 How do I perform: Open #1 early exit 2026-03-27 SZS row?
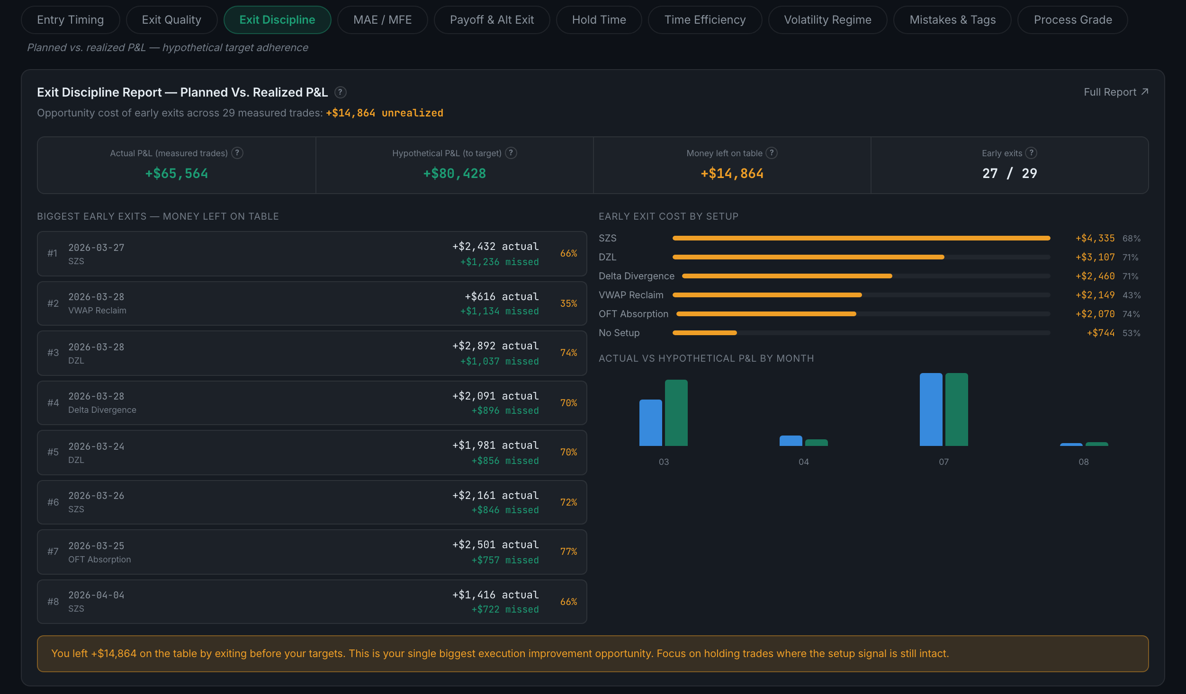312,254
